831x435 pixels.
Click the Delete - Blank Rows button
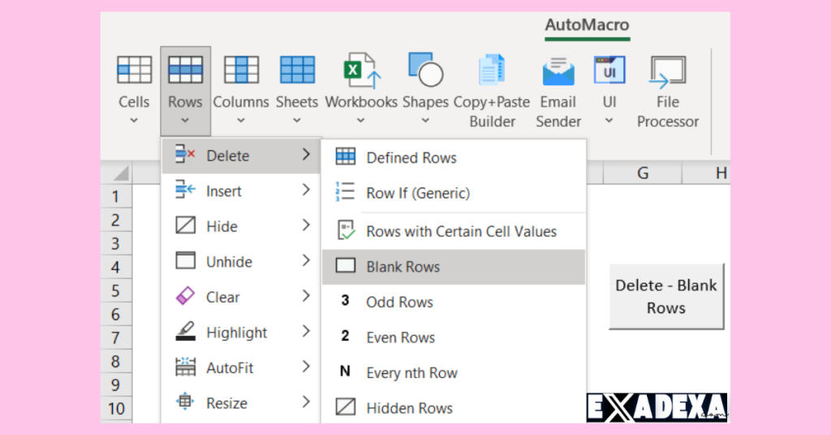click(666, 297)
